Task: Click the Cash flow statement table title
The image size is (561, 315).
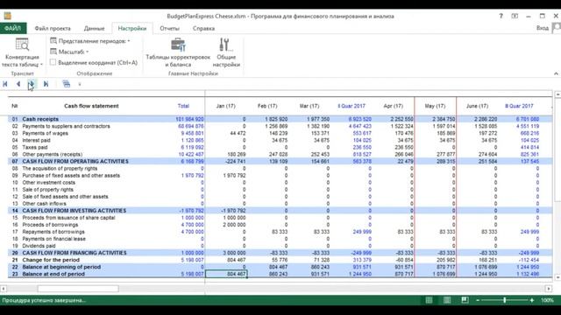Action: point(91,106)
